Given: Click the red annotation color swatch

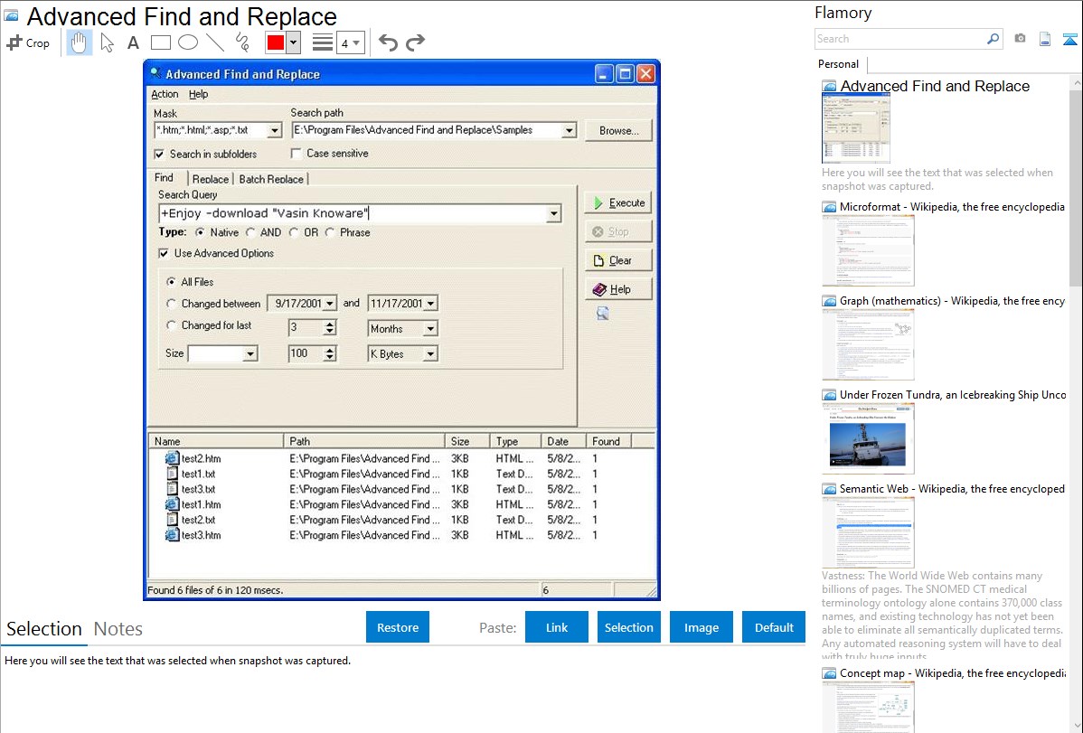Looking at the screenshot, I should click(276, 42).
